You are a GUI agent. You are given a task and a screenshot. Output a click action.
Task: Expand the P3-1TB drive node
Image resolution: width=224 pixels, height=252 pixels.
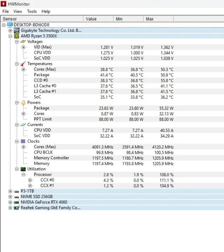click(x=10, y=191)
